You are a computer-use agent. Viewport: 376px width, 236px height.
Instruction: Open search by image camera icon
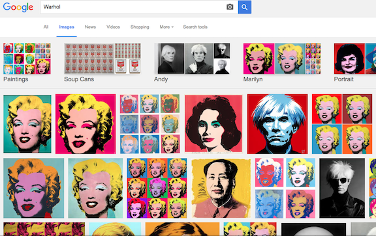tap(230, 7)
